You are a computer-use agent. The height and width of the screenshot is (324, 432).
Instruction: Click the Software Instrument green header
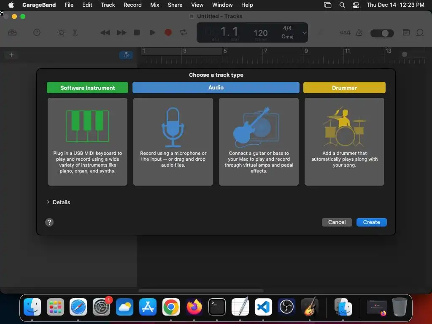click(87, 88)
